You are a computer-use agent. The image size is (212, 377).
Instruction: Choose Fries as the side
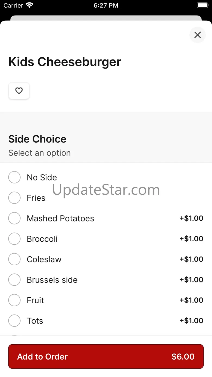pos(14,198)
